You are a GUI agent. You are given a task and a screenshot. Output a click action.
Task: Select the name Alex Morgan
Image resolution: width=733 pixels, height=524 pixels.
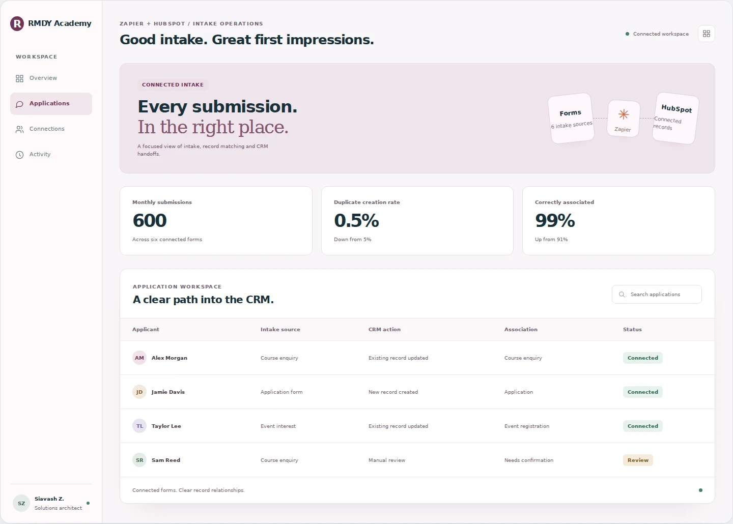pyautogui.click(x=170, y=358)
